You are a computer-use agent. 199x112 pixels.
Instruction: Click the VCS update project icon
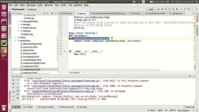(181, 9)
